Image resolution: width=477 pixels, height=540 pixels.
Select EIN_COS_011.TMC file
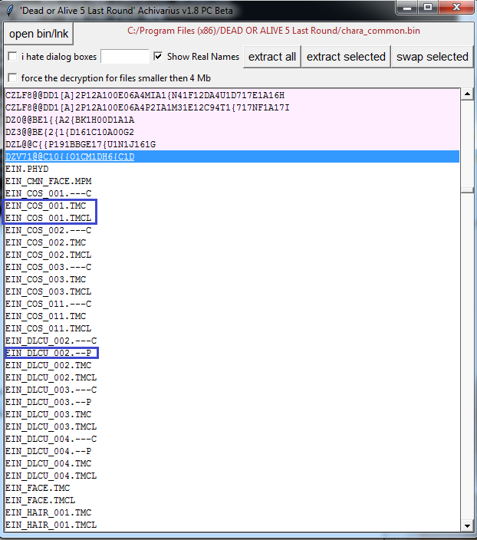(232, 316)
